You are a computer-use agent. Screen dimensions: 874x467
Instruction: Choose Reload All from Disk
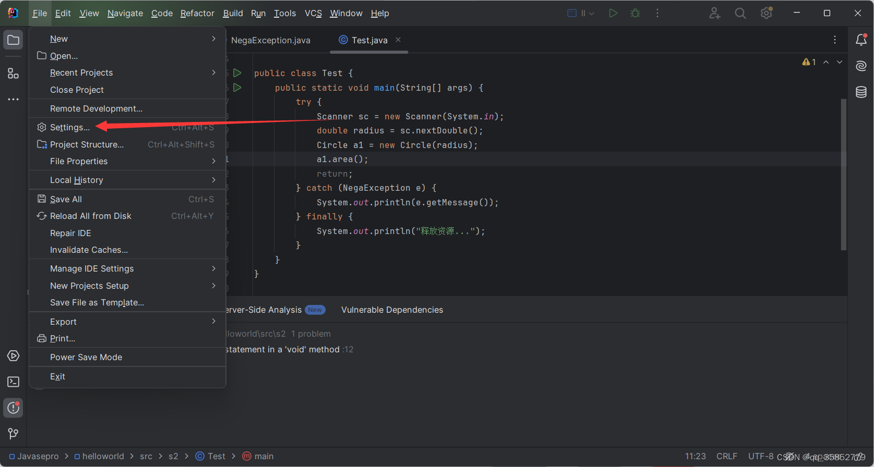[x=127, y=216]
